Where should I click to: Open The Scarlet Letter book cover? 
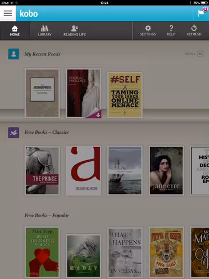(83, 171)
